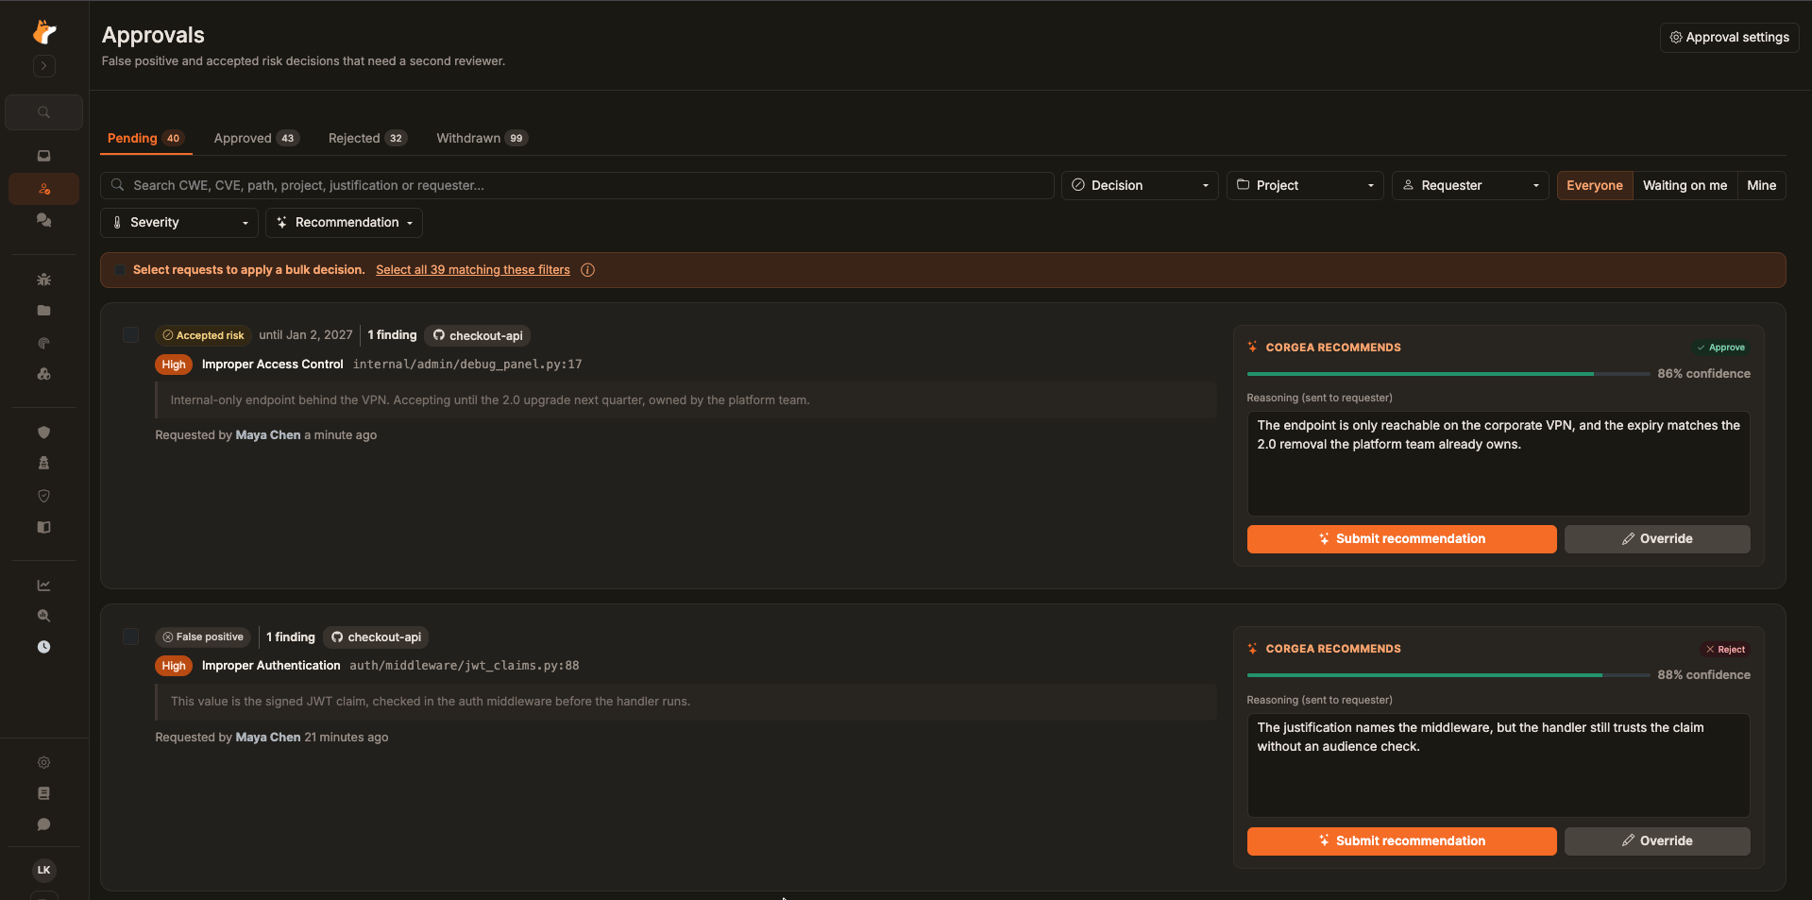The image size is (1812, 900).
Task: Open the chat bubbles icon in the sidebar
Action: pos(43,219)
